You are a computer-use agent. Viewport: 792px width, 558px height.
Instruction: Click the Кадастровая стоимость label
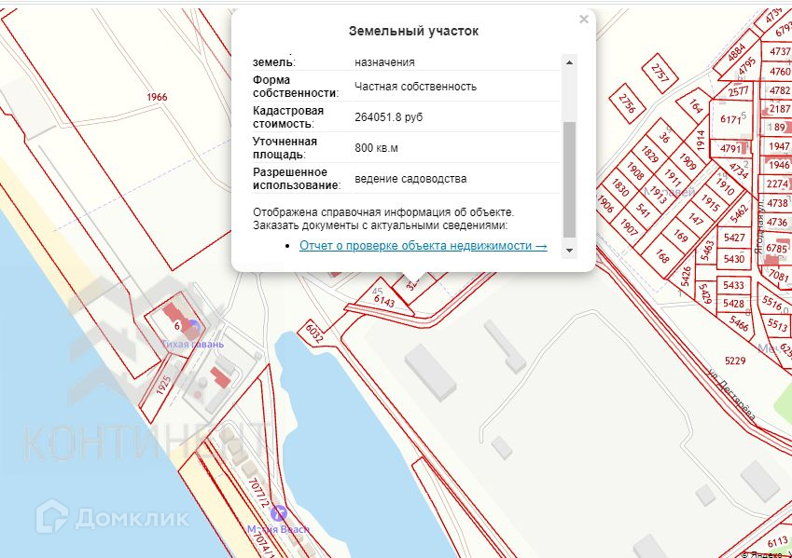tap(288, 117)
